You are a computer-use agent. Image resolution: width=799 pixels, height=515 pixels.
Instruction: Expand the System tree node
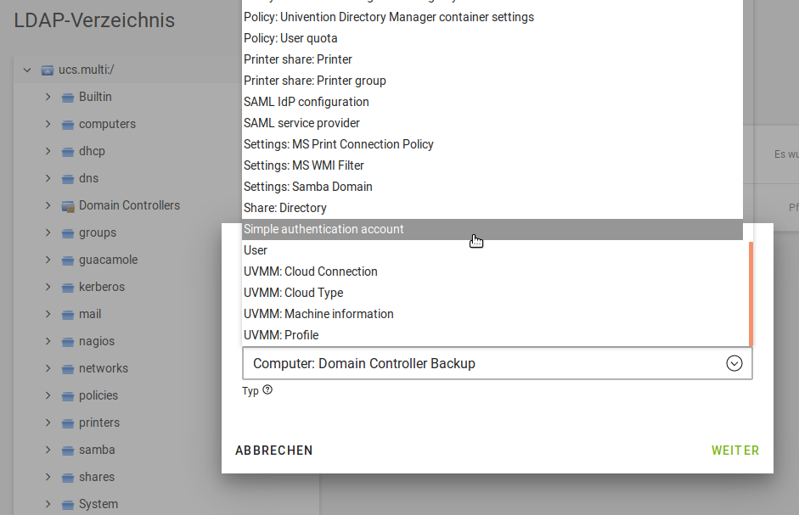(x=48, y=504)
